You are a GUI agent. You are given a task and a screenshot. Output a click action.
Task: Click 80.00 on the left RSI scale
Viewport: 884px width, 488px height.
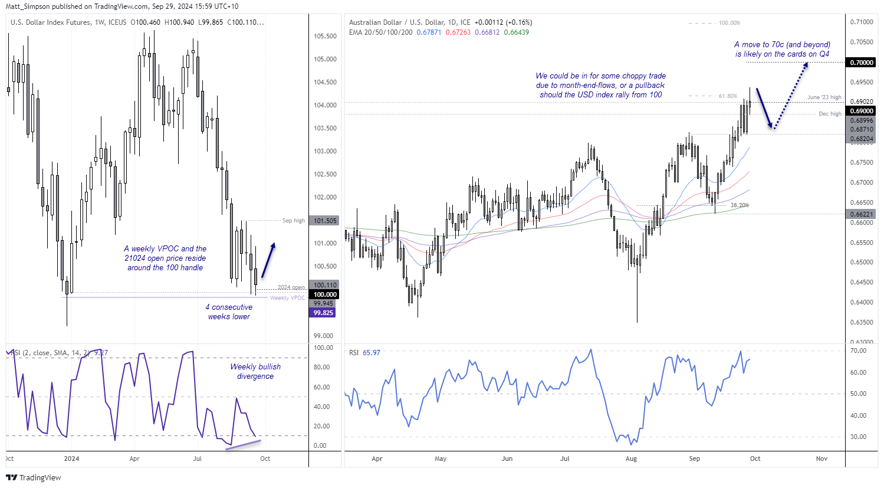321,367
